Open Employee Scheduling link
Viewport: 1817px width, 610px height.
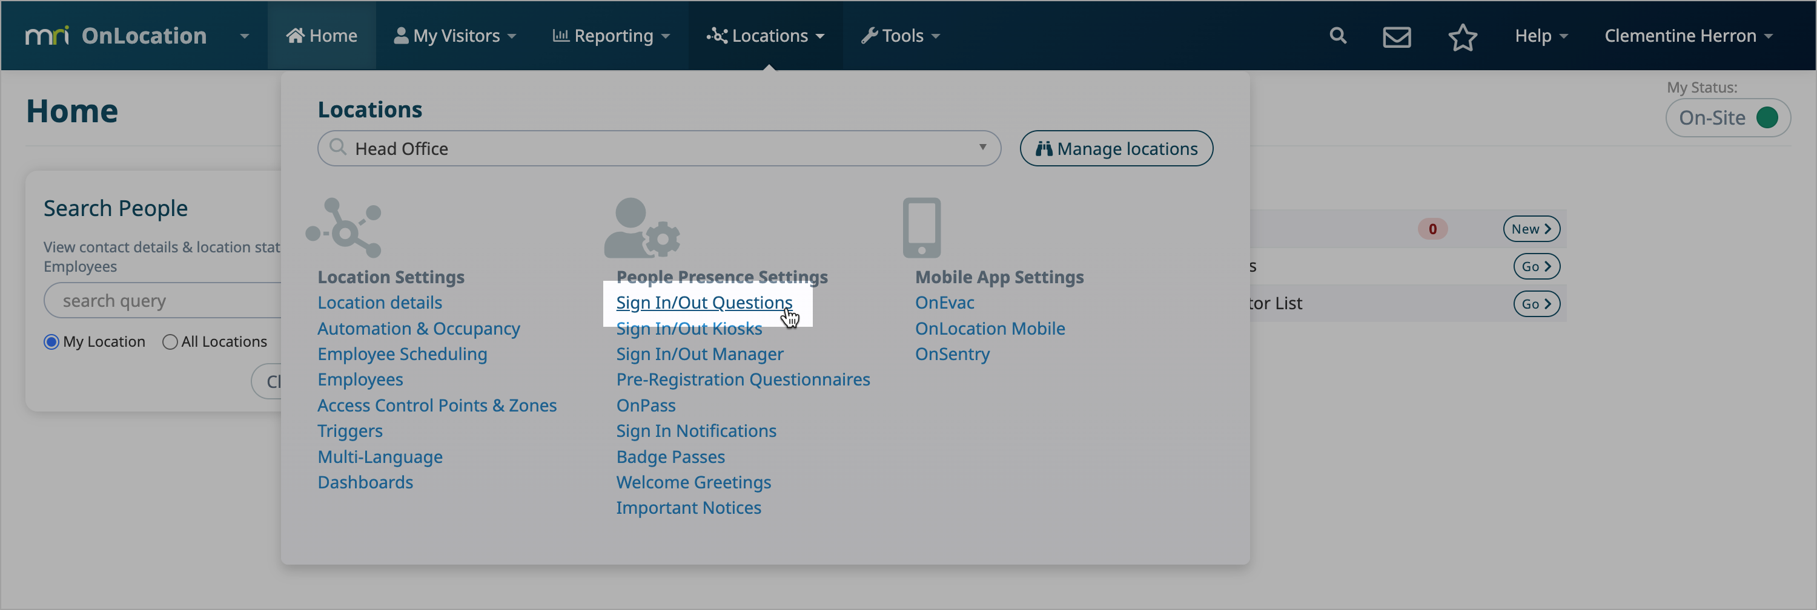(x=402, y=354)
